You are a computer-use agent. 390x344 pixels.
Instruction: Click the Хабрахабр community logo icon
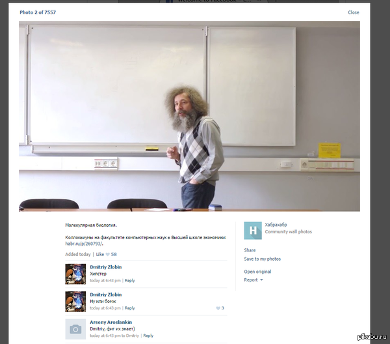(253, 231)
